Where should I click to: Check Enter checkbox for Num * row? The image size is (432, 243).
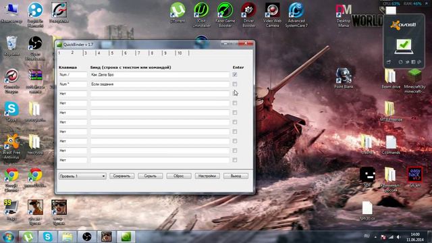tap(235, 84)
